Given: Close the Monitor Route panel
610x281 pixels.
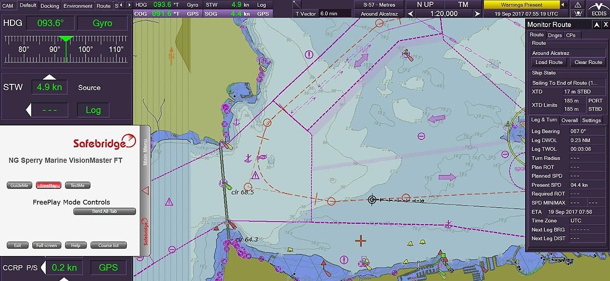Looking at the screenshot, I should 604,24.
